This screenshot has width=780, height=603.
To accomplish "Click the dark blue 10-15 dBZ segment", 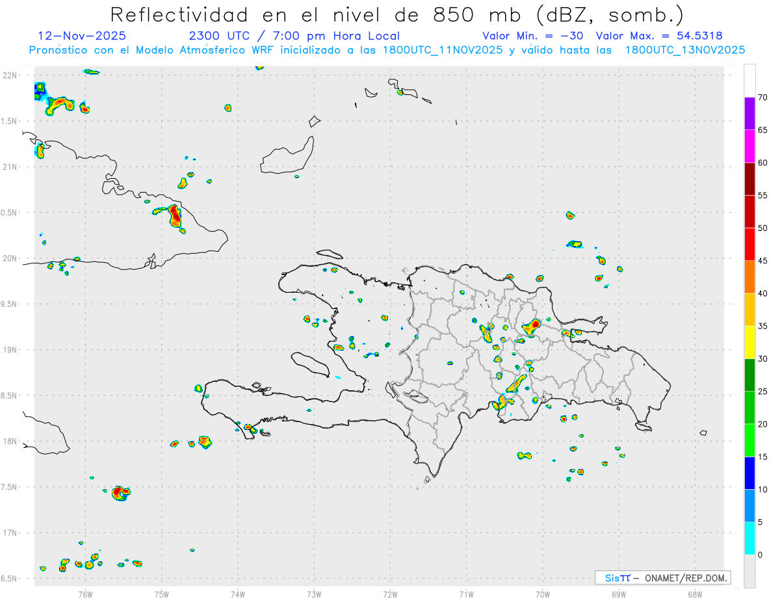I will (x=749, y=473).
